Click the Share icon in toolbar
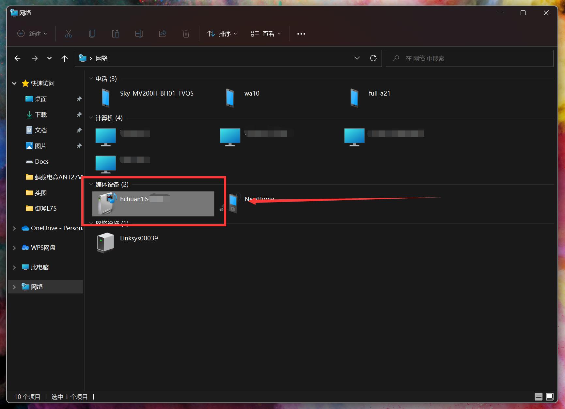 coord(163,34)
